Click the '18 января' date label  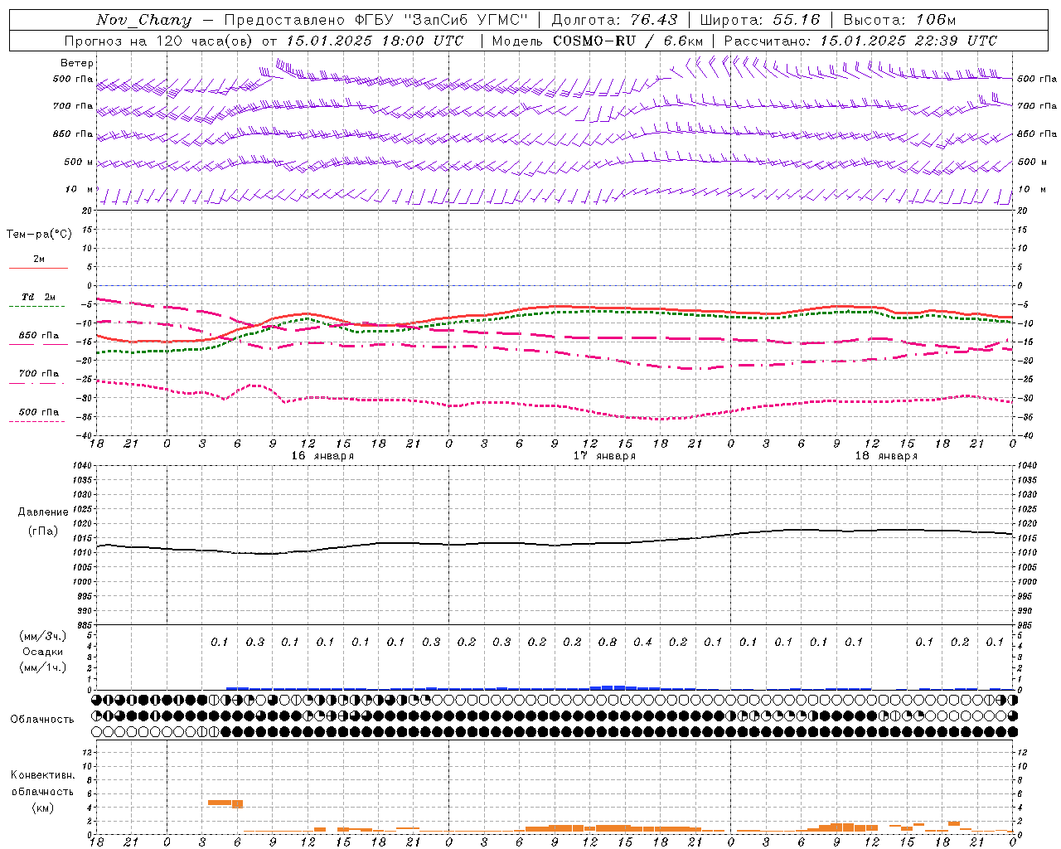point(886,456)
